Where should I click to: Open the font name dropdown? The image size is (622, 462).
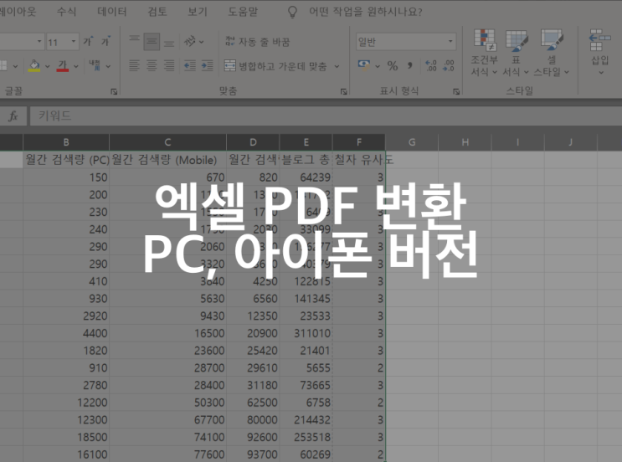point(39,41)
